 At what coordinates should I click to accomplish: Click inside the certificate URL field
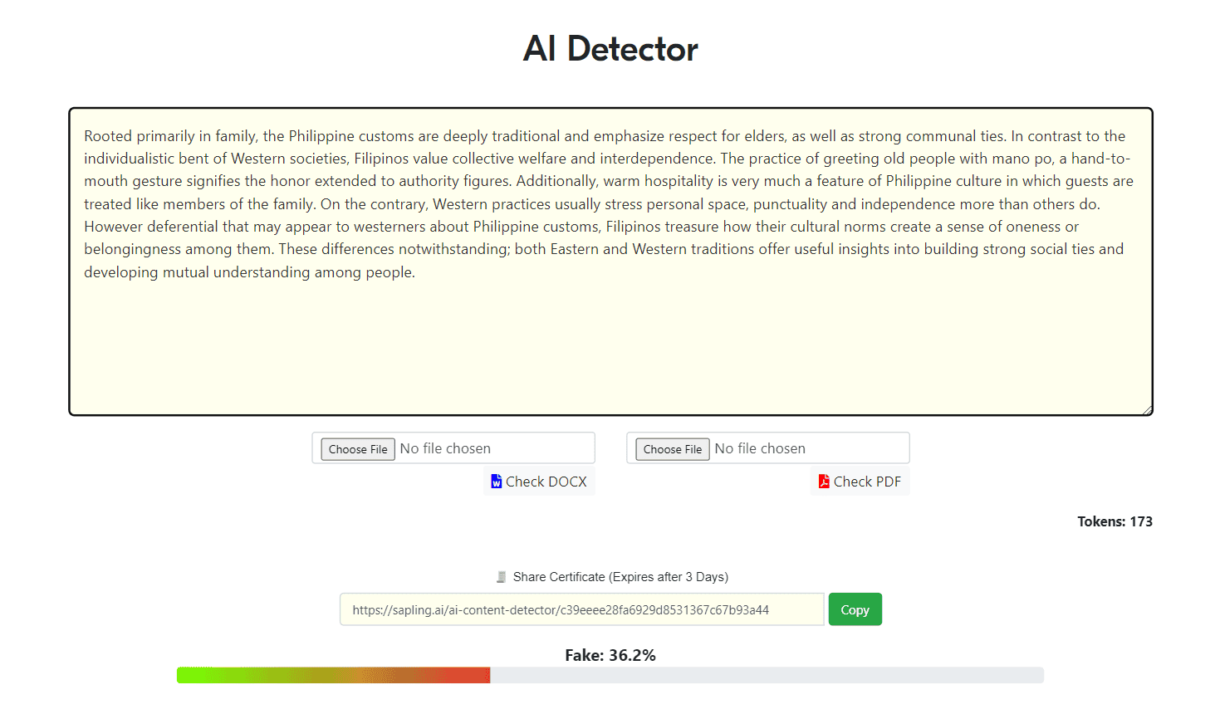pyautogui.click(x=581, y=609)
